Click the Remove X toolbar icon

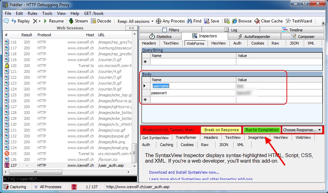pyautogui.click(x=35, y=21)
